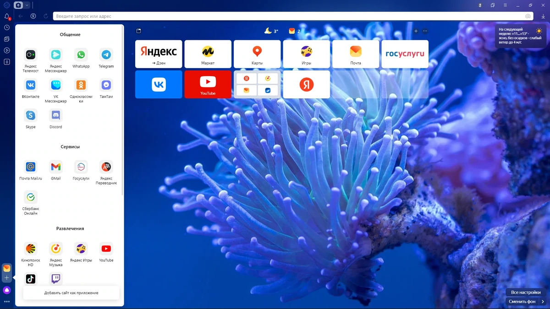Launch Alice assistant purple icon
Viewport: 550px width, 309px height.
[7, 290]
